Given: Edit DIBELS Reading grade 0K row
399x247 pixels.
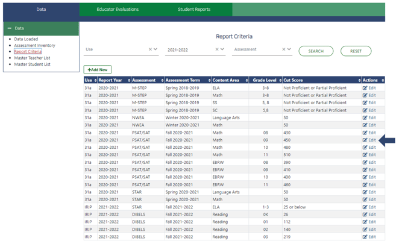Looking at the screenshot, I should point(369,214).
